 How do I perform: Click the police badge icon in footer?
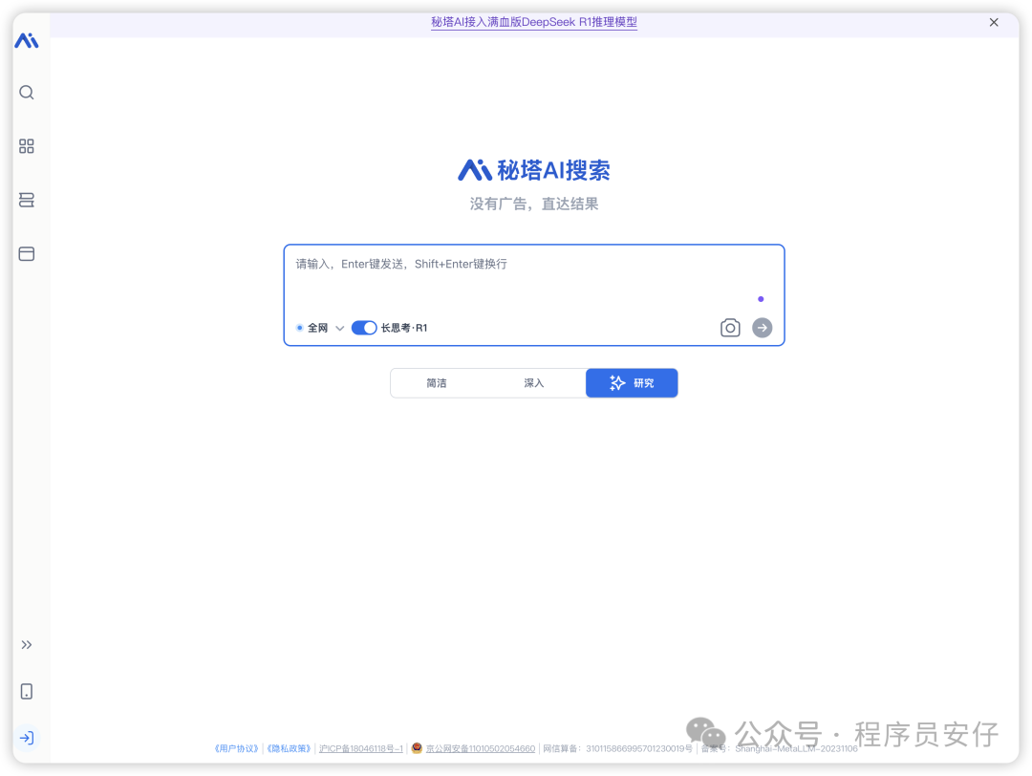click(417, 747)
